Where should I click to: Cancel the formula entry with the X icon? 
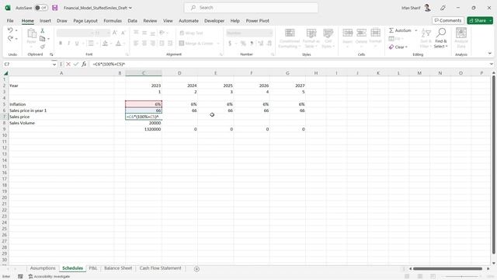(68, 64)
